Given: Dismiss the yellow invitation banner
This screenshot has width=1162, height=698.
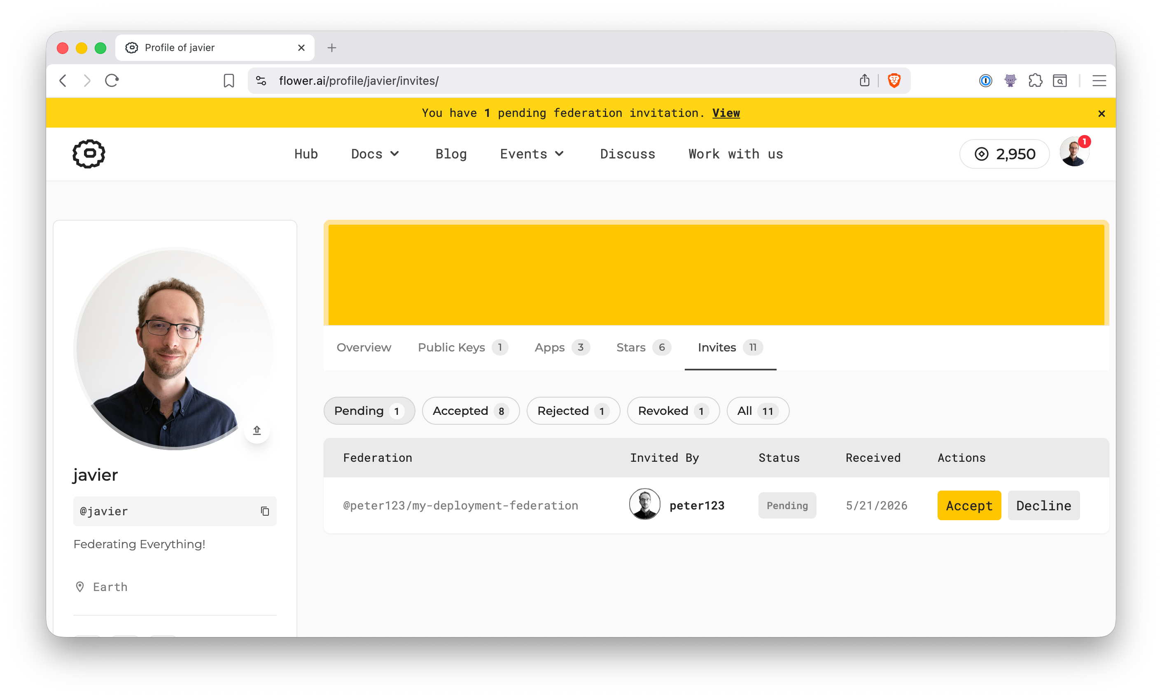Looking at the screenshot, I should point(1101,113).
